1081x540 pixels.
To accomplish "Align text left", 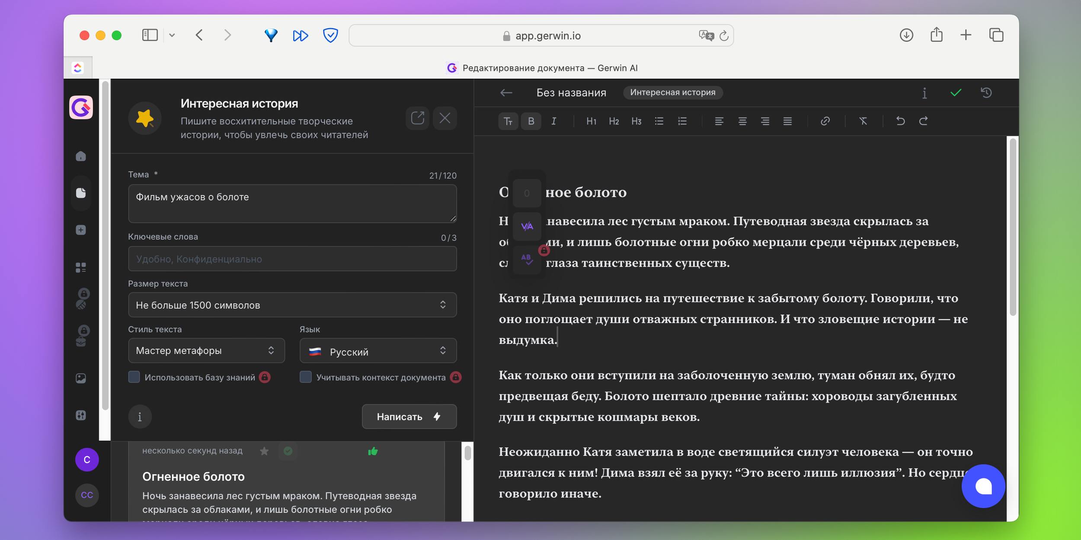I will coord(719,121).
